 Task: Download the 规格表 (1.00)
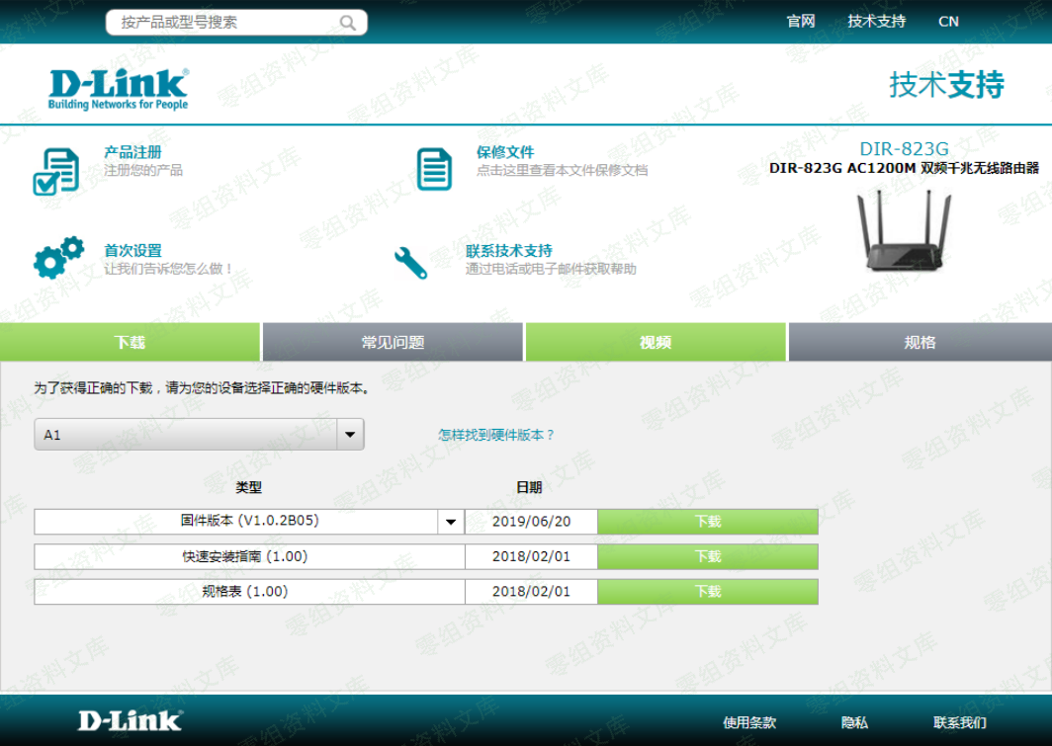708,591
